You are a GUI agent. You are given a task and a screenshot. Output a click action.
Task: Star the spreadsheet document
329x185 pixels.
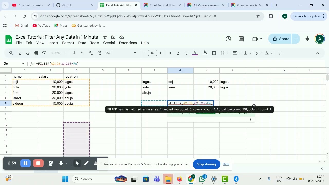[x=105, y=37]
